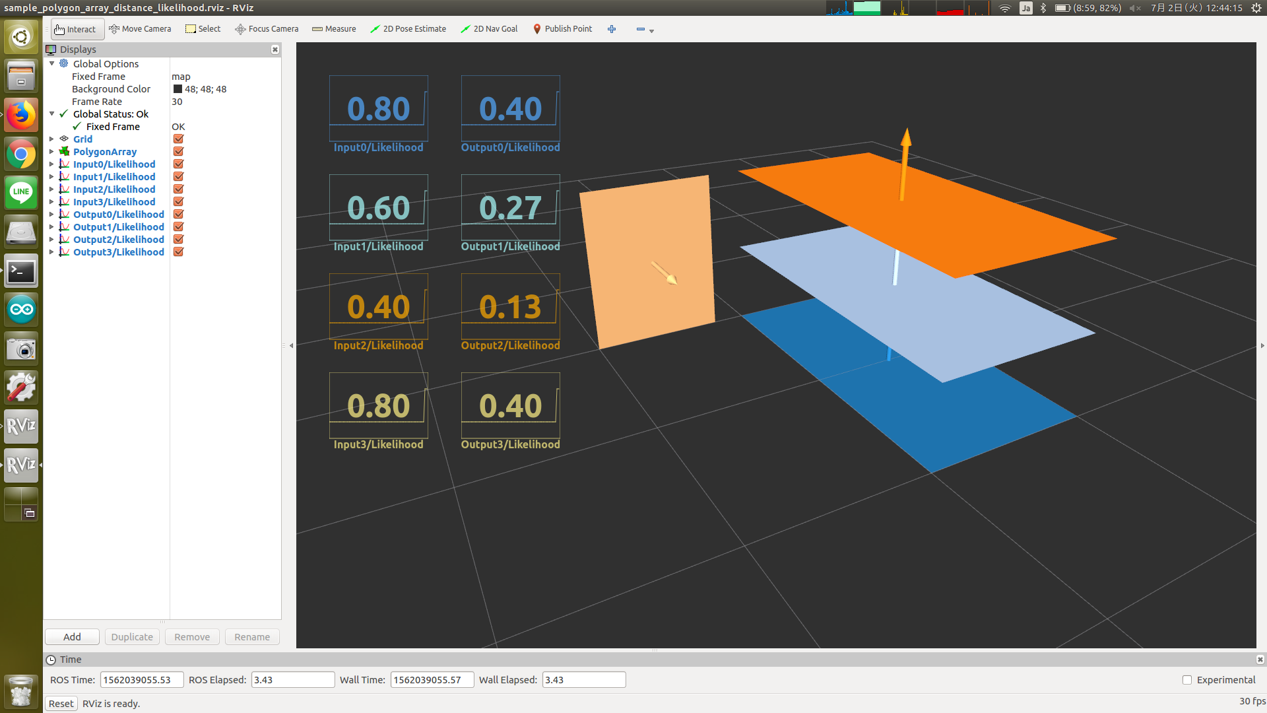Disable Output1/Likelihood display checkbox
1267x713 pixels.
coord(178,227)
